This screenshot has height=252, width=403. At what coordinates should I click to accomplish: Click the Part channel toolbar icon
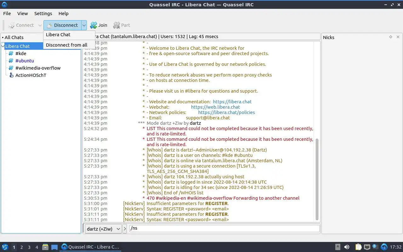click(116, 25)
